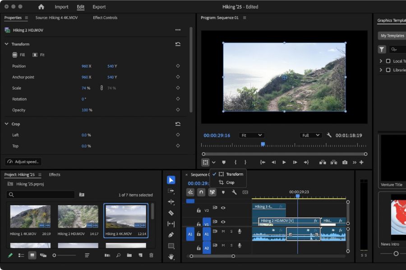Open Hiking 2 HD.MOV more options ellipsis
This screenshot has height=270, width=406.
click(x=178, y=30)
